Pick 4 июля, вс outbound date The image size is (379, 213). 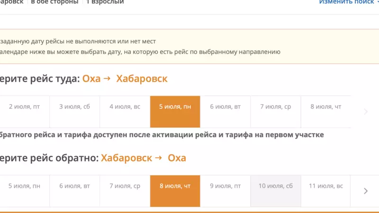125,107
